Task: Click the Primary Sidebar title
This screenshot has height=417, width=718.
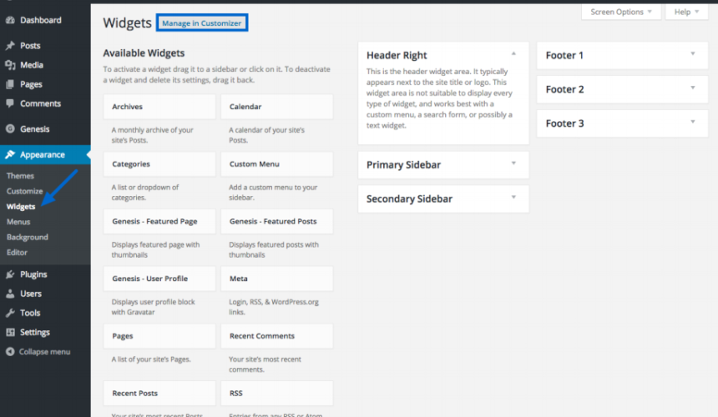Action: coord(403,164)
